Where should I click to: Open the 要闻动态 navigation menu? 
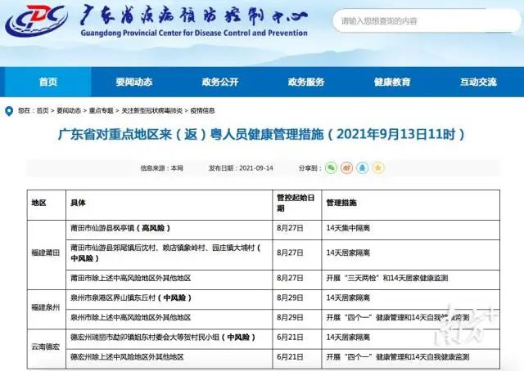click(x=134, y=82)
